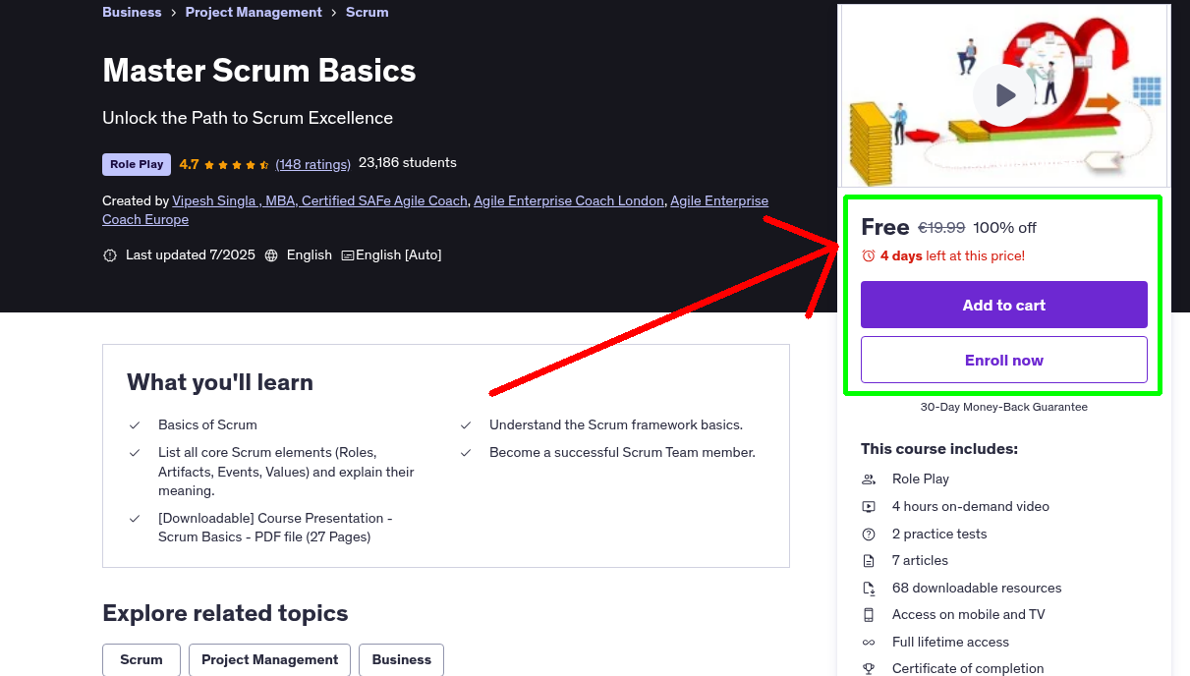Click the This course includes heading

click(x=939, y=449)
